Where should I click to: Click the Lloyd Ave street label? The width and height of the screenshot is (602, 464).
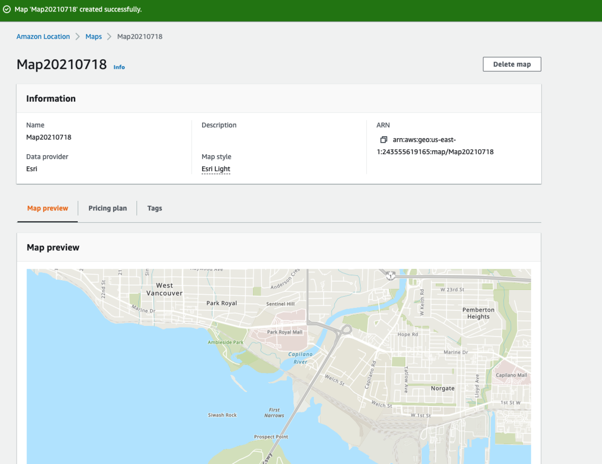pyautogui.click(x=477, y=386)
